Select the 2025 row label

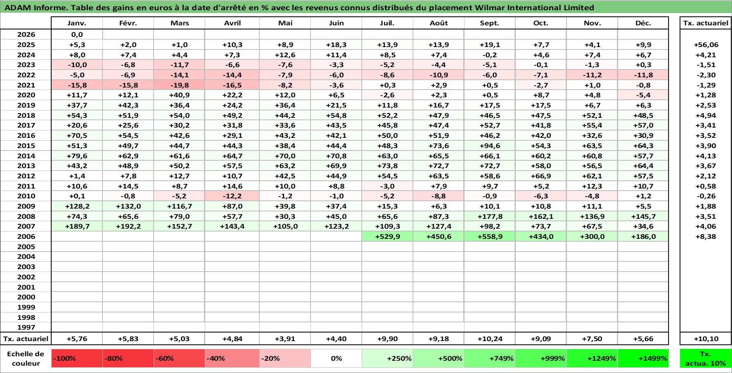pos(26,45)
